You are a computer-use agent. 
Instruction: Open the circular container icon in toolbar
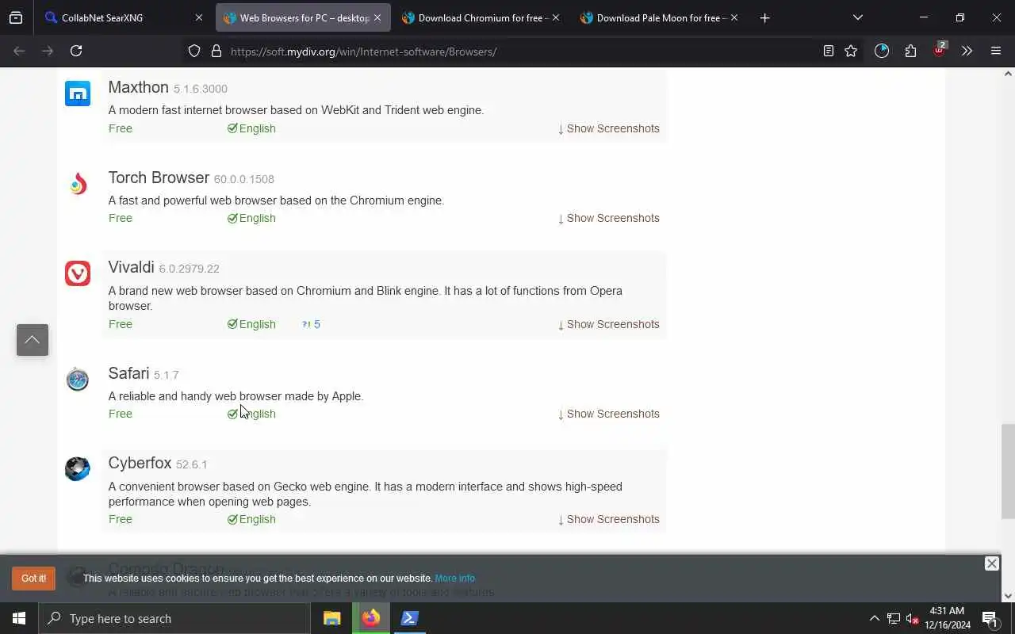(x=882, y=51)
